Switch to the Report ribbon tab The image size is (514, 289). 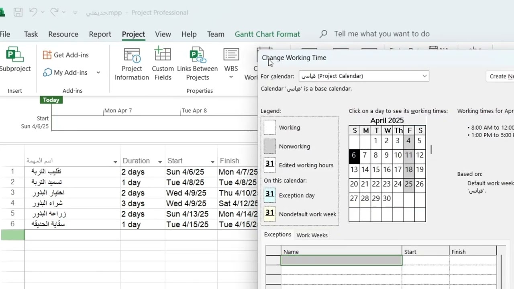(100, 34)
